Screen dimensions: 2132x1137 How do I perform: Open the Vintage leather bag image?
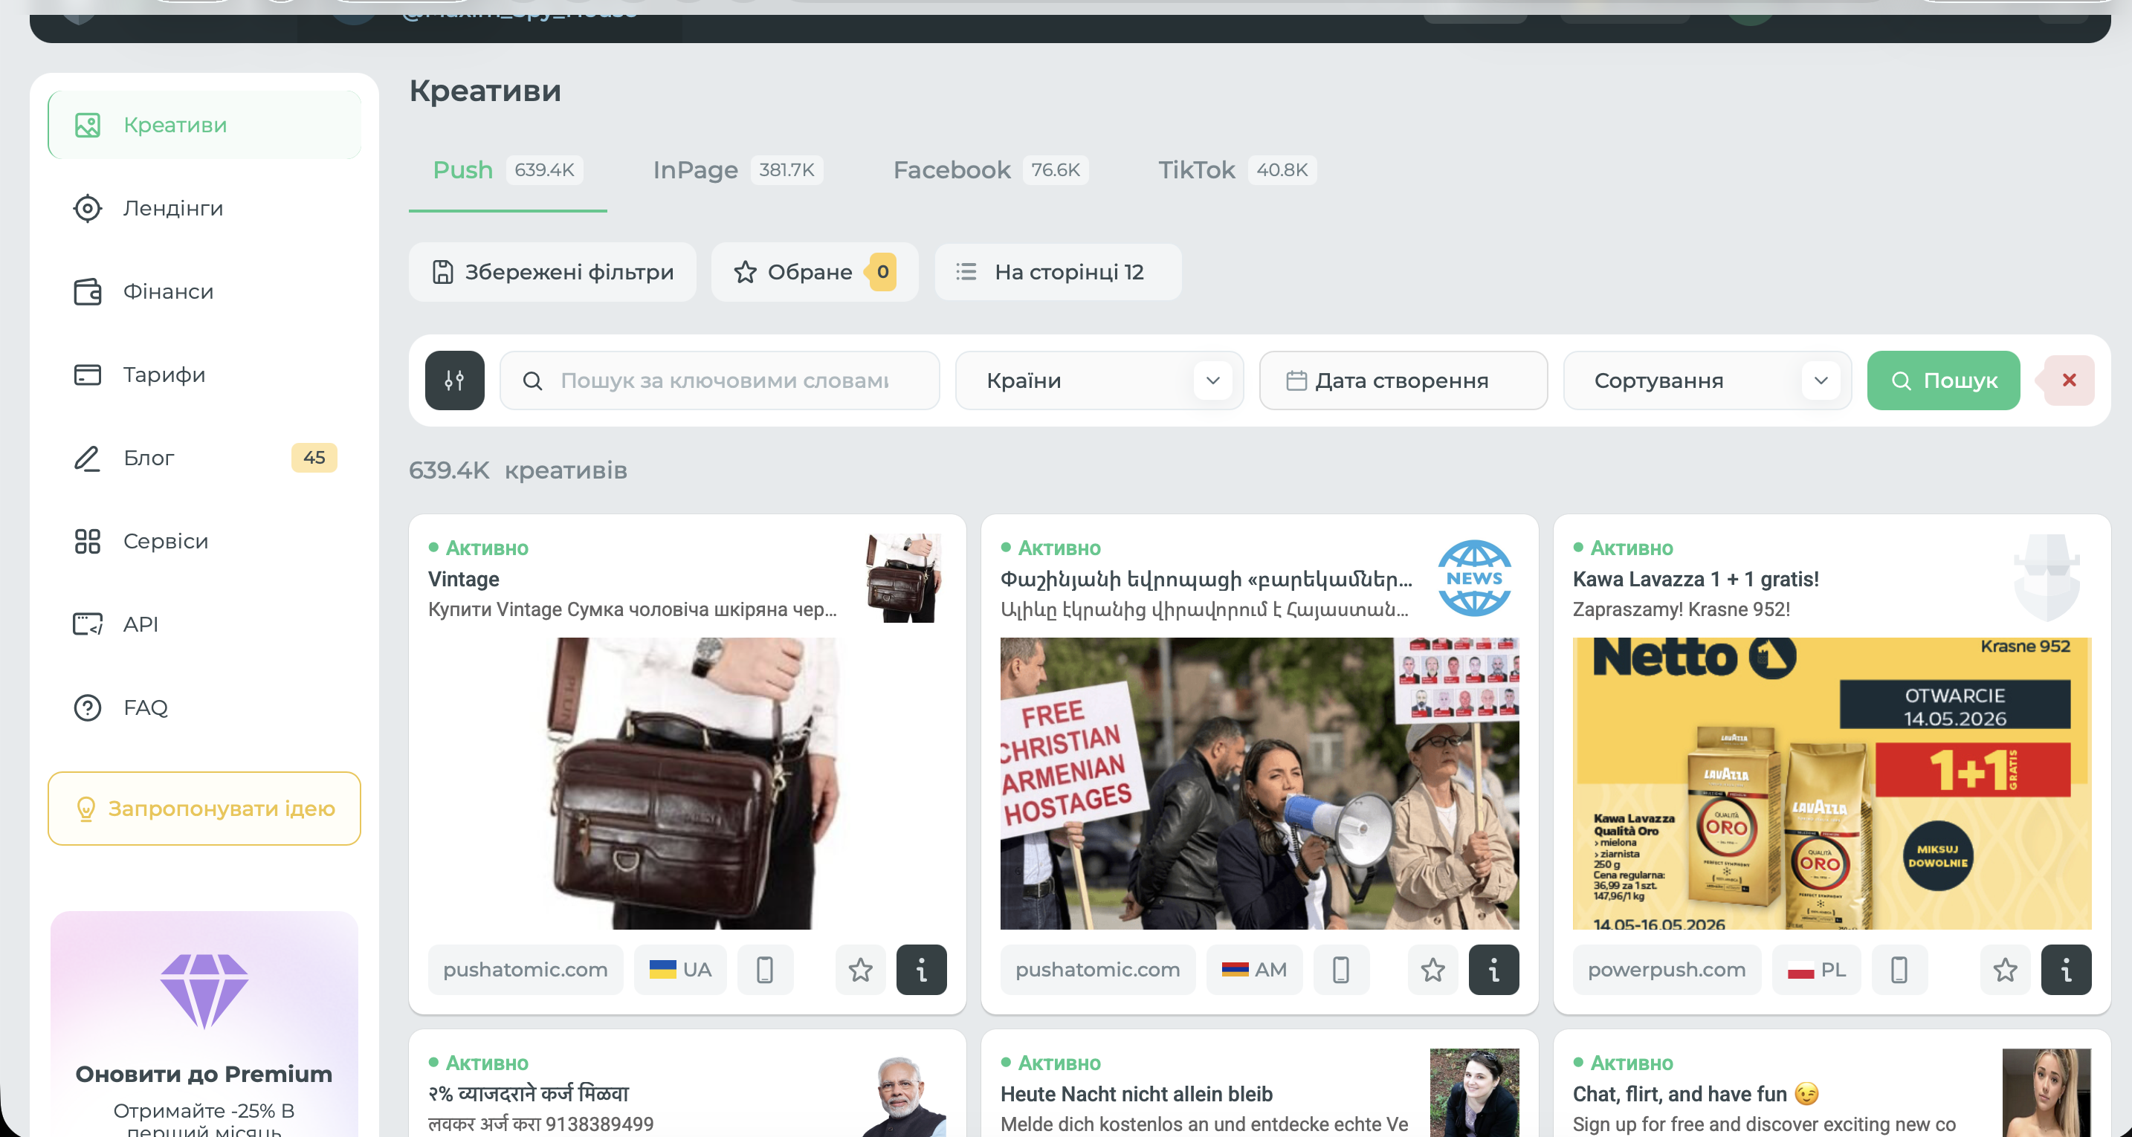[687, 784]
